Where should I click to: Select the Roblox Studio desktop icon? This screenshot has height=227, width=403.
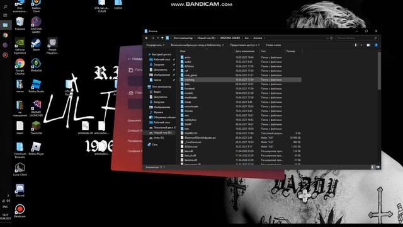36,86
